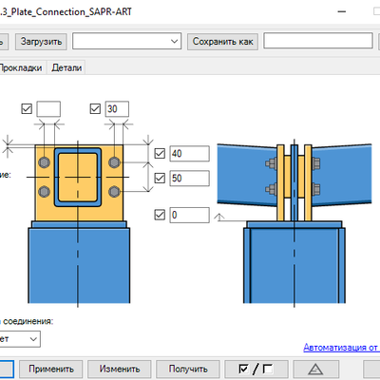380x380 pixels.
Task: Open the Прокладки tab
Action: [21, 67]
